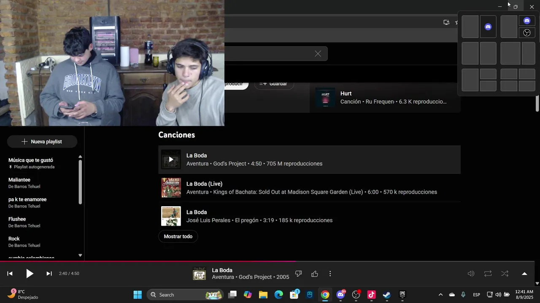540x303 pixels.
Task: Click God's Project album link in player bar
Action: click(255, 277)
